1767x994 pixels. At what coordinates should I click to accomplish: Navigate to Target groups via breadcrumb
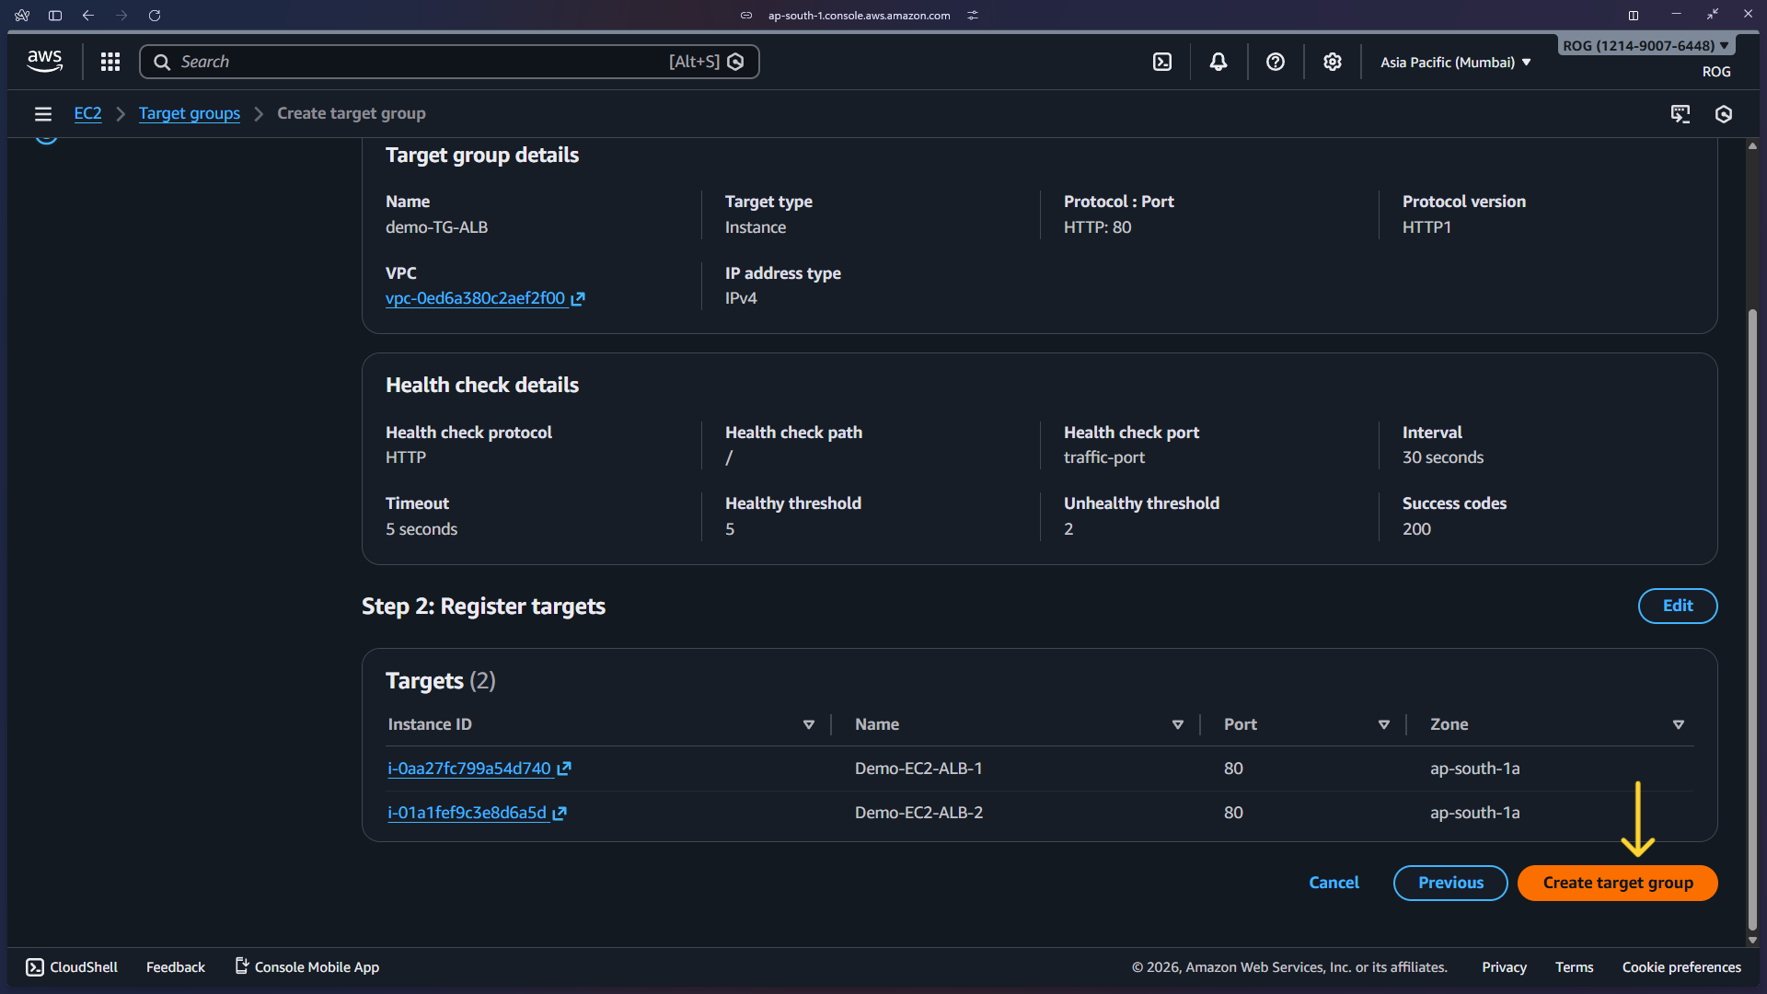pyautogui.click(x=189, y=113)
